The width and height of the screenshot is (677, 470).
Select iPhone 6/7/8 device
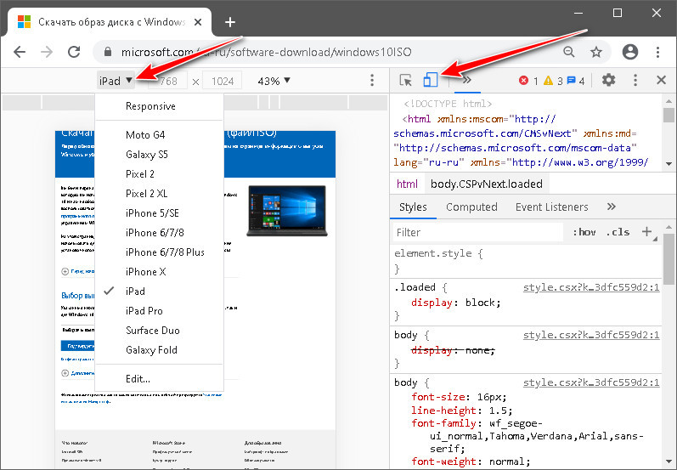click(159, 233)
